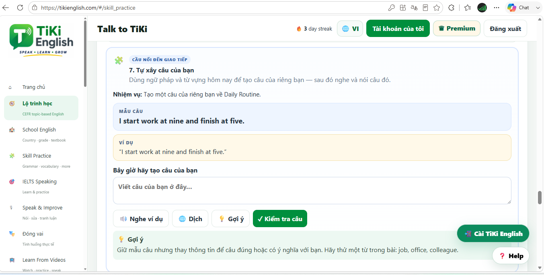Click the green browser profile avatar
544x275 pixels.
(x=482, y=8)
